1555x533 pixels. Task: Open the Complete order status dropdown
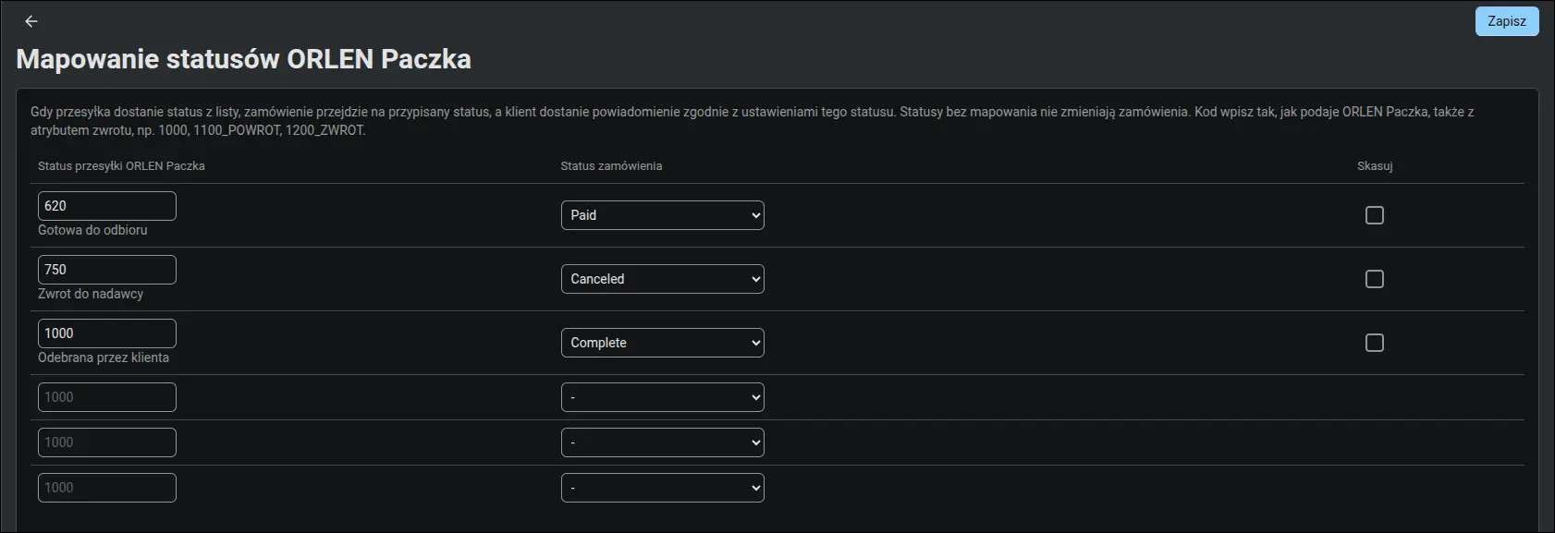point(663,343)
